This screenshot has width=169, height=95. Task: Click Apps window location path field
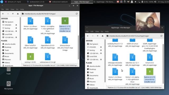point(48,14)
